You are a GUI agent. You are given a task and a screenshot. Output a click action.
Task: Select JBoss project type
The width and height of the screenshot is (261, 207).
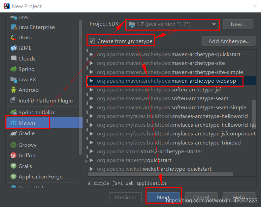pyautogui.click(x=42, y=38)
